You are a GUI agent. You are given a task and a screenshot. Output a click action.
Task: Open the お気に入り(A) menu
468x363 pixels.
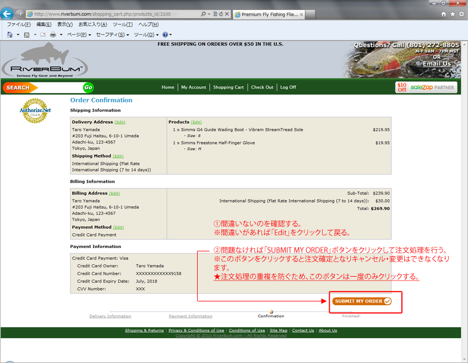pos(92,24)
